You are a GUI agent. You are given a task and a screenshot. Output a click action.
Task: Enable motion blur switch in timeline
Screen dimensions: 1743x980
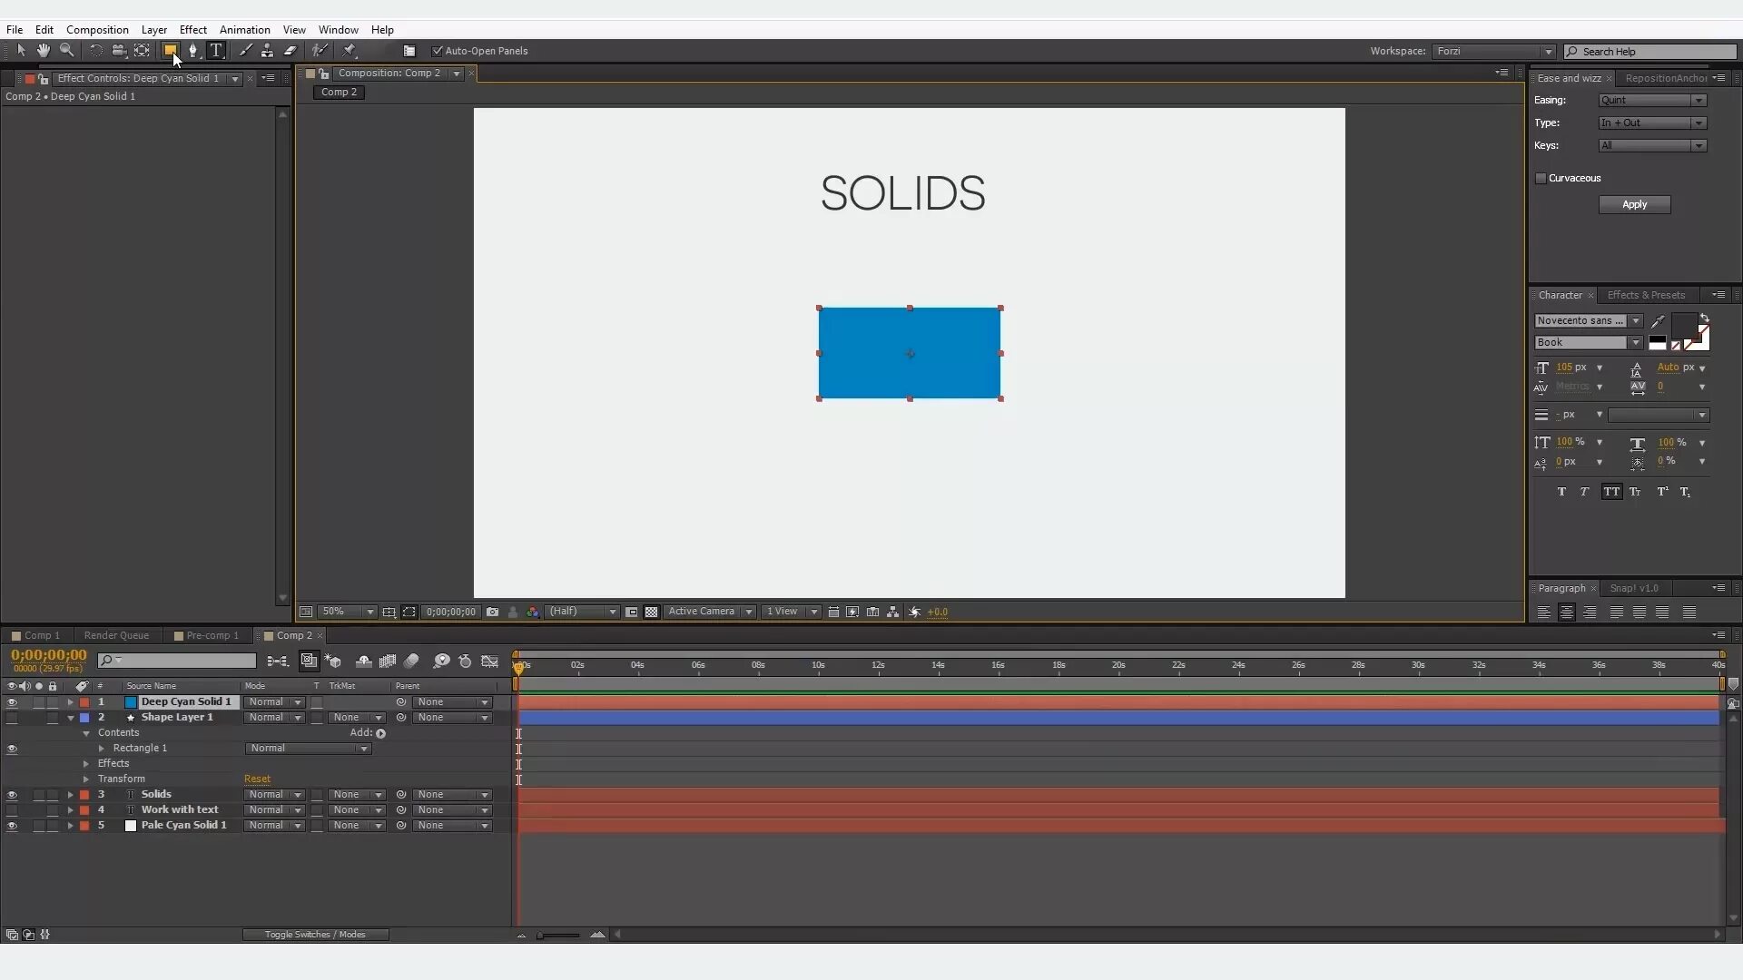click(411, 661)
